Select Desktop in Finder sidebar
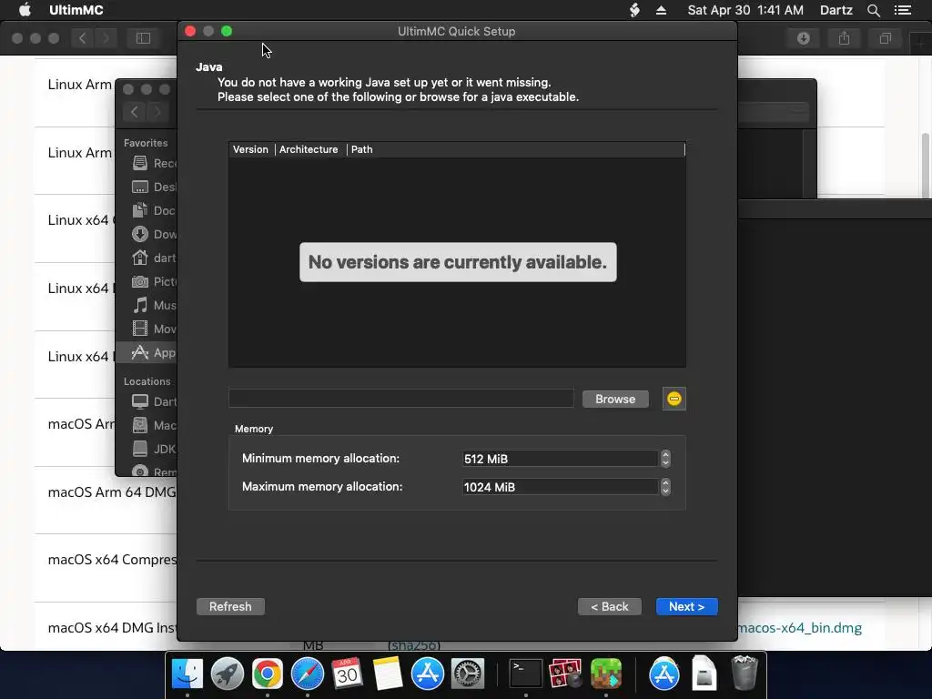 153,187
